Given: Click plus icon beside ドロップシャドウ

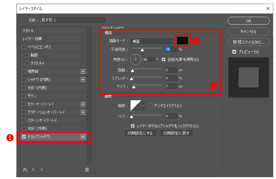Looking at the screenshot, I should coord(83,137).
